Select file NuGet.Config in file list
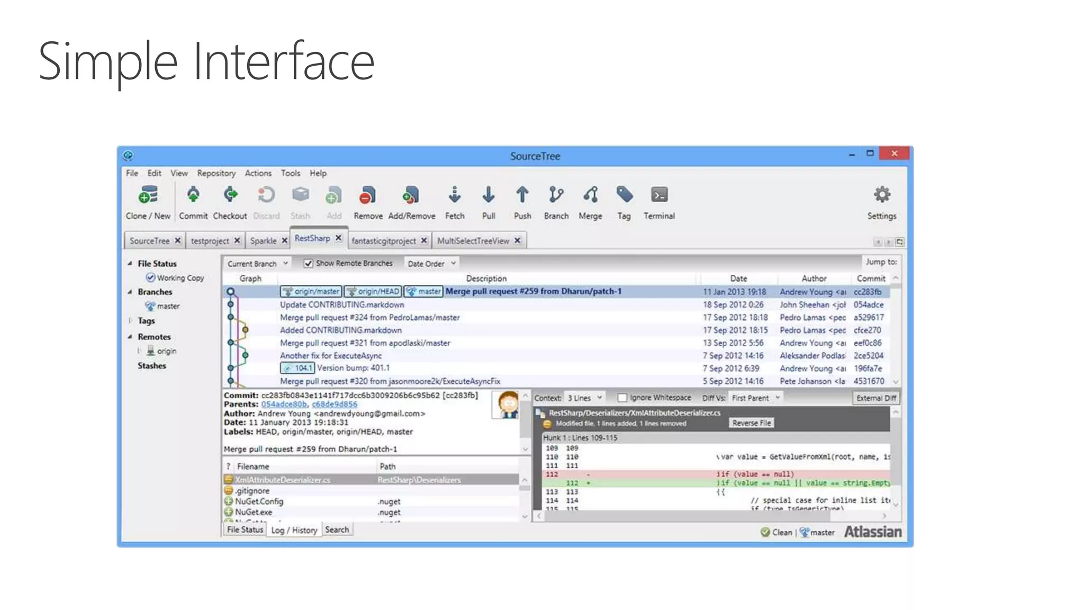Image resolution: width=1084 pixels, height=610 pixels. click(x=259, y=501)
